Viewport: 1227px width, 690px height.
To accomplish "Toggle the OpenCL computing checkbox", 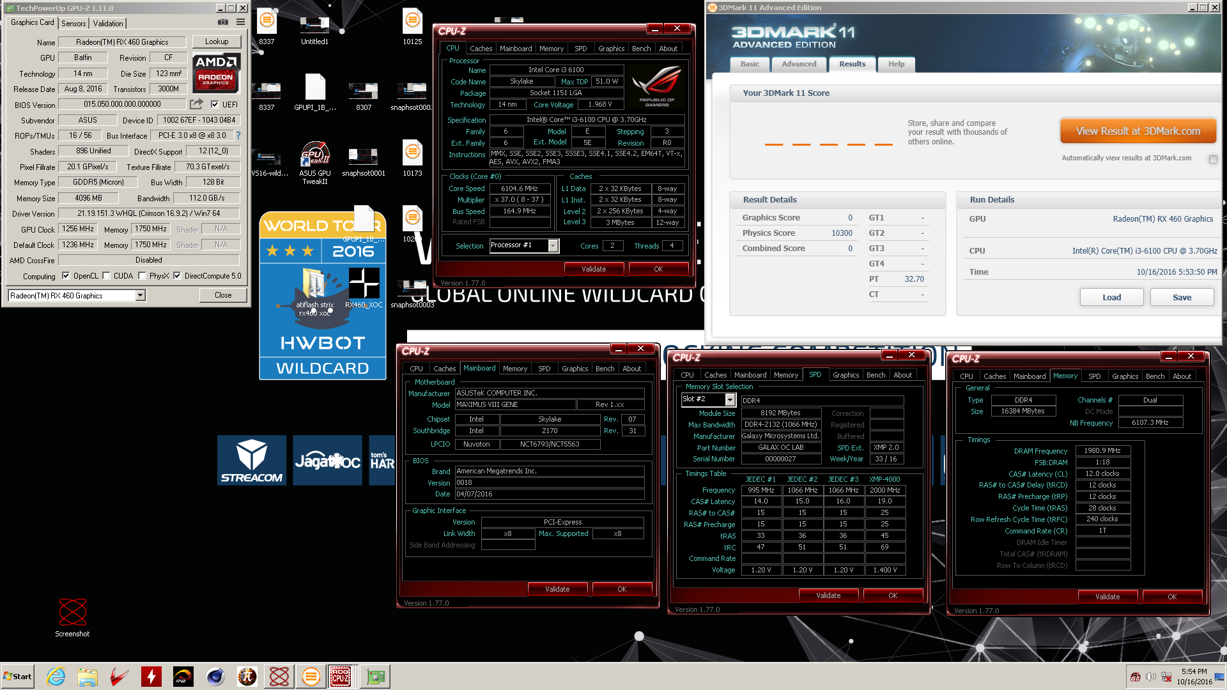I will [x=66, y=276].
